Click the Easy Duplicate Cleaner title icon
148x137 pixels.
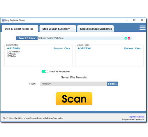click(x=3, y=20)
